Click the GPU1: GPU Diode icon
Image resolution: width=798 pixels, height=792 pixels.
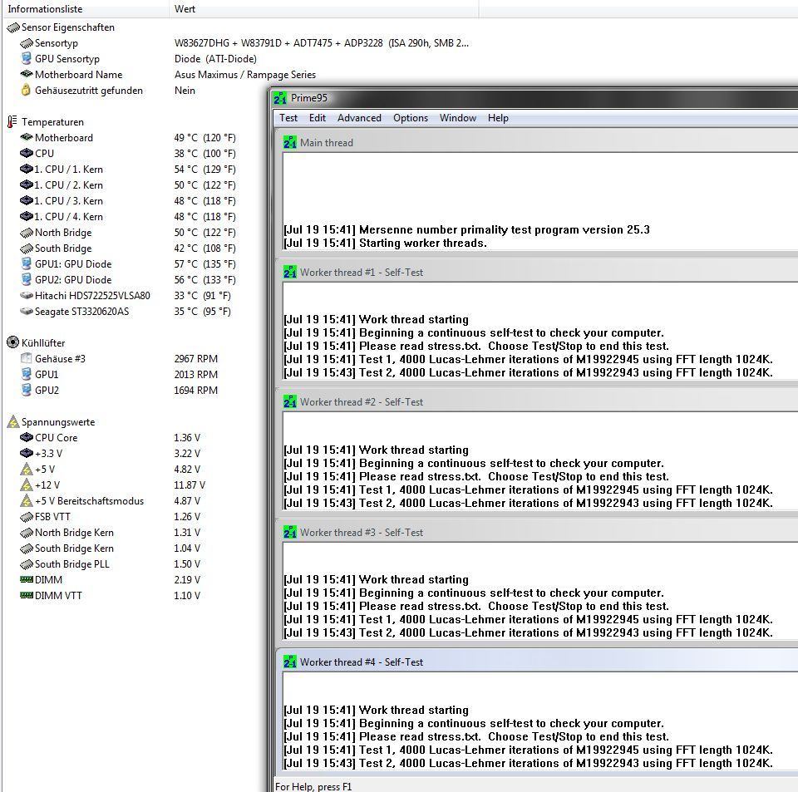27,263
